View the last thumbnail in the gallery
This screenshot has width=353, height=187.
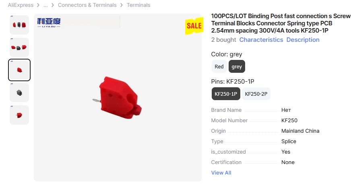(19, 115)
